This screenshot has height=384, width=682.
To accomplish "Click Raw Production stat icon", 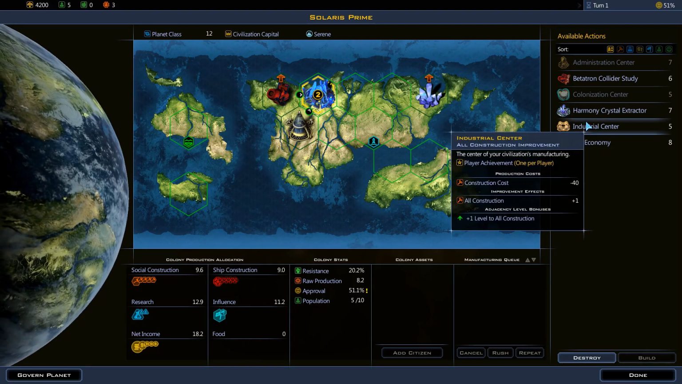I will (x=298, y=281).
